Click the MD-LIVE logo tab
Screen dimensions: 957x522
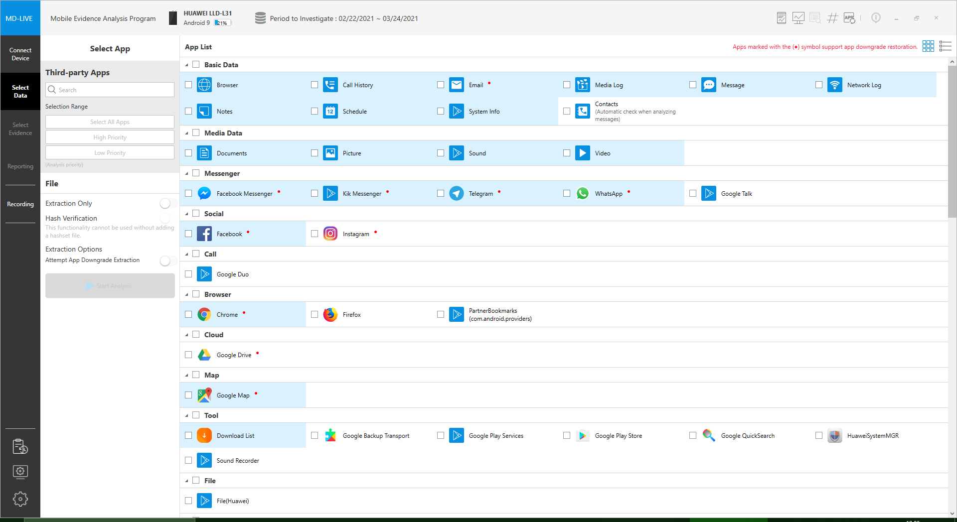(20, 18)
